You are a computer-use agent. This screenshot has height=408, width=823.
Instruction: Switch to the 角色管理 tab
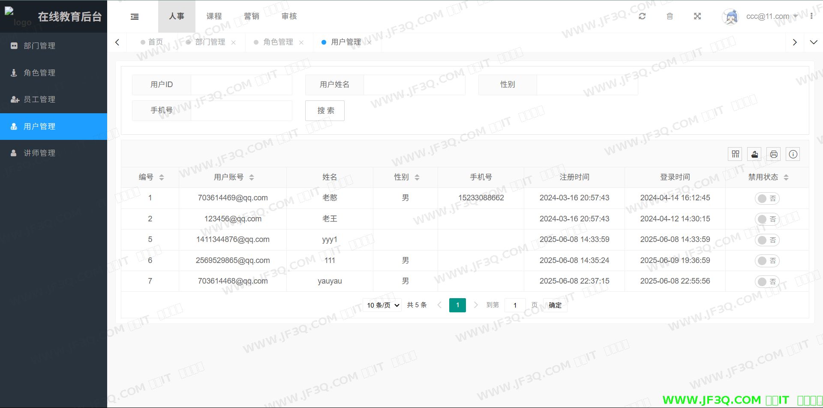[x=278, y=42]
